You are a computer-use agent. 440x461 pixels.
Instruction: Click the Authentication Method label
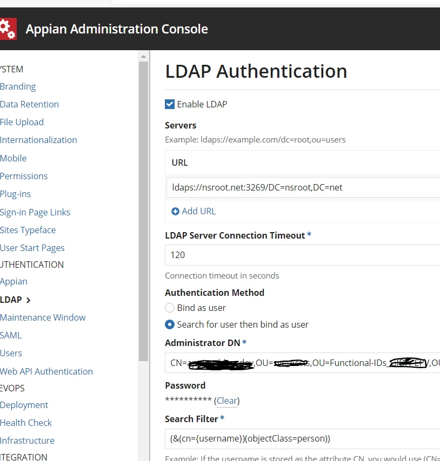pos(215,293)
